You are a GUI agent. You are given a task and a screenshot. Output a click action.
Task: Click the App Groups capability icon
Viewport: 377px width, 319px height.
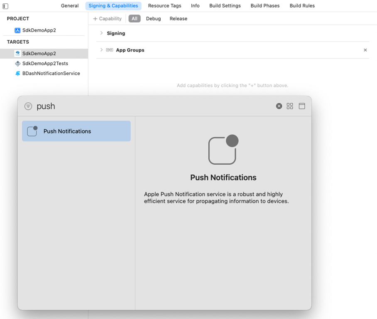pyautogui.click(x=109, y=50)
